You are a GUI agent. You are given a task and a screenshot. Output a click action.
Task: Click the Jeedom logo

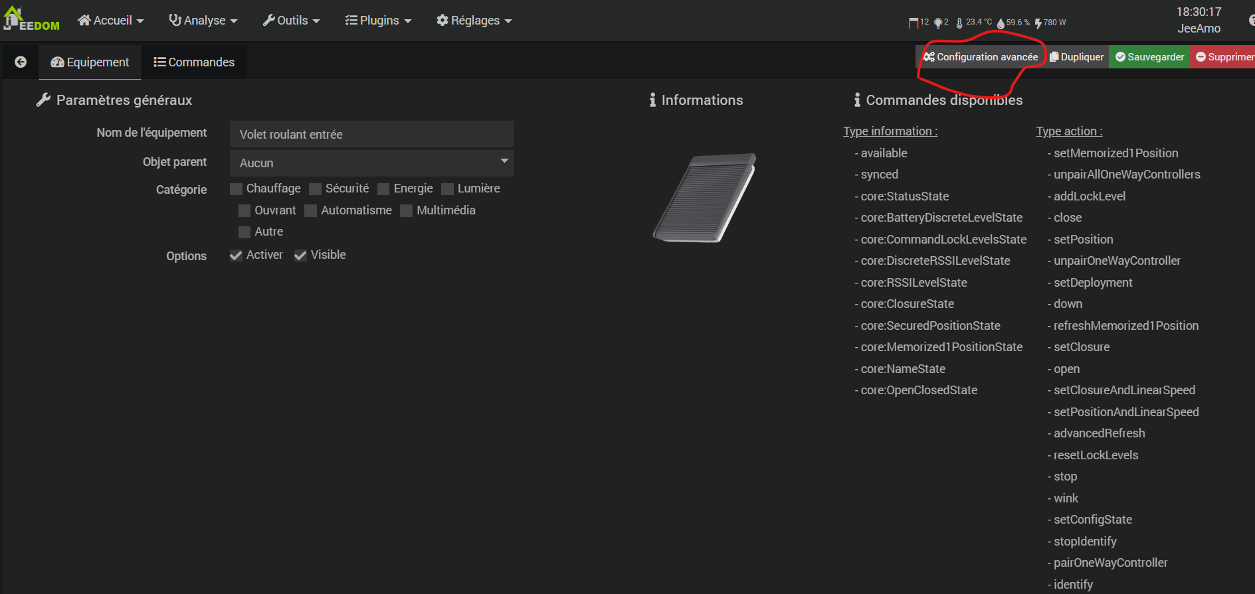coord(31,19)
